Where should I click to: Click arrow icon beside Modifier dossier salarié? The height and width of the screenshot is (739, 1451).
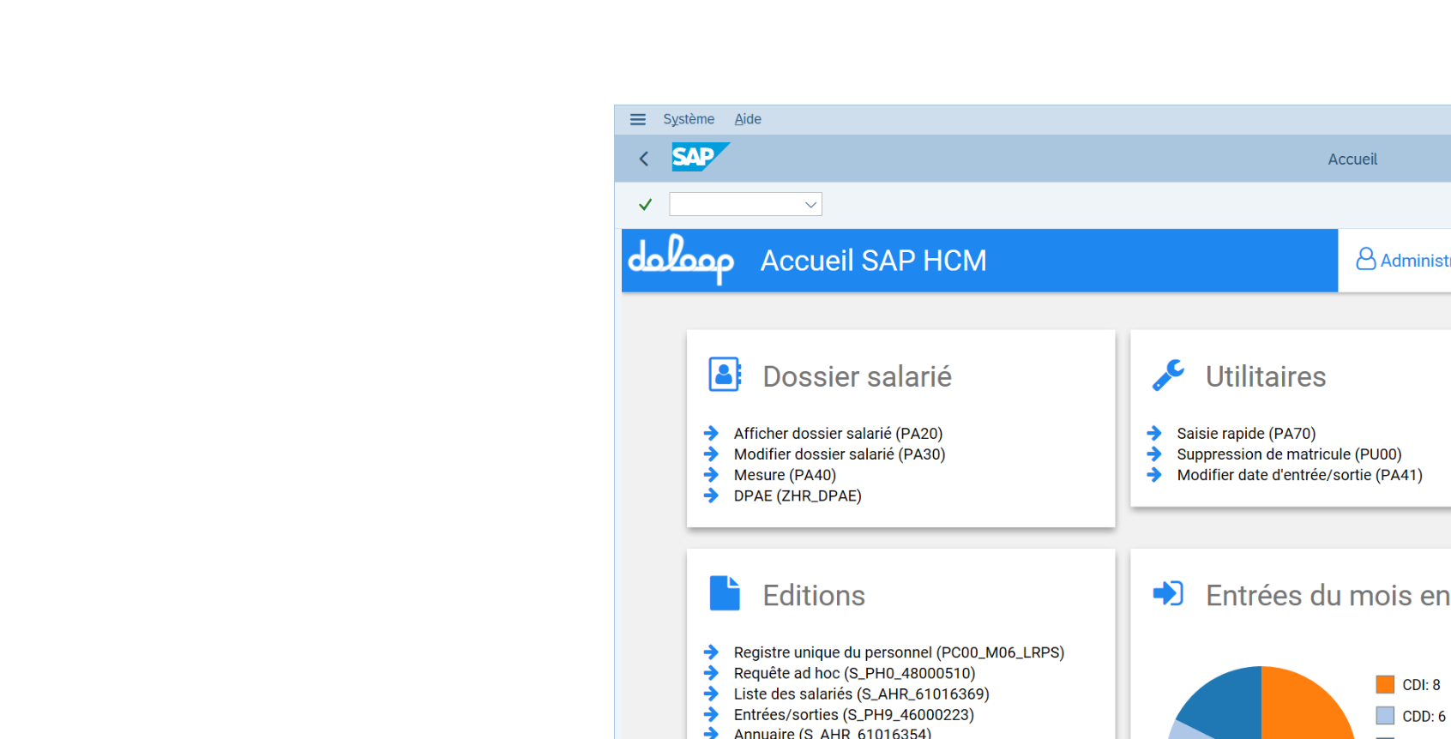(x=711, y=454)
